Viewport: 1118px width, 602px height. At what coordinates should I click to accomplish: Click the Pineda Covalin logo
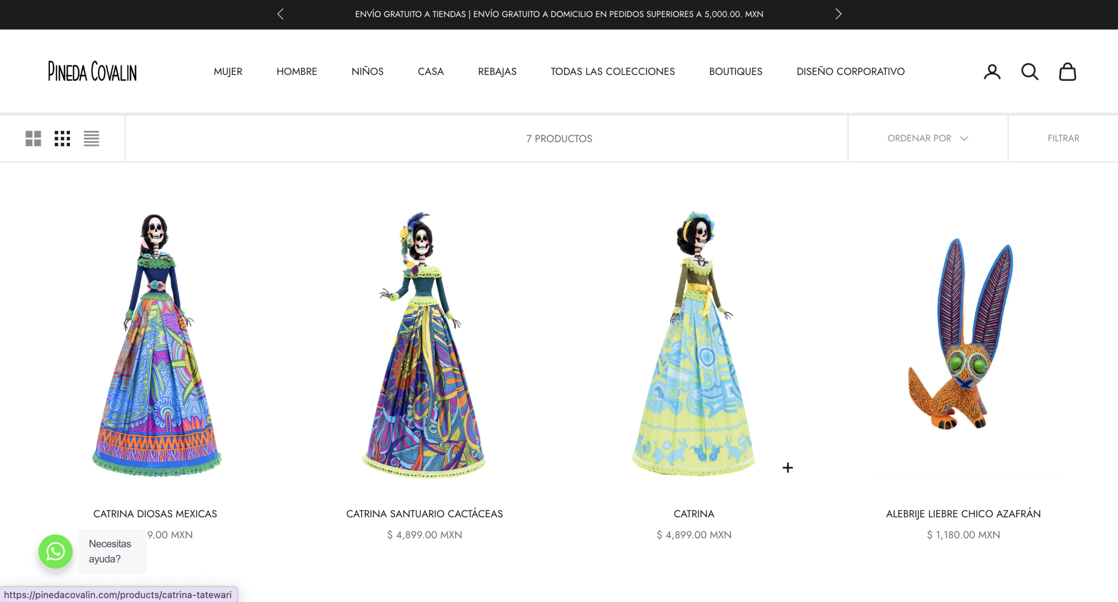92,72
